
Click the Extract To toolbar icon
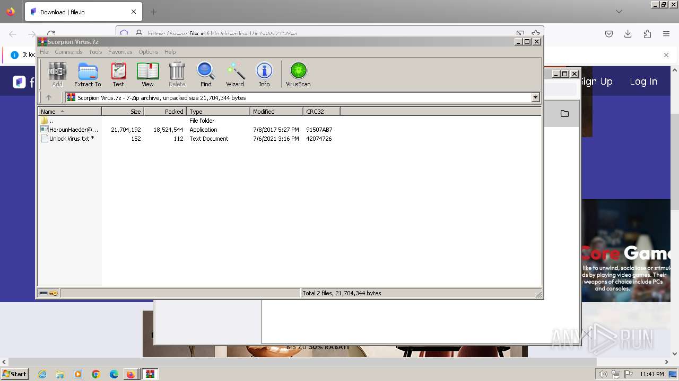[88, 74]
